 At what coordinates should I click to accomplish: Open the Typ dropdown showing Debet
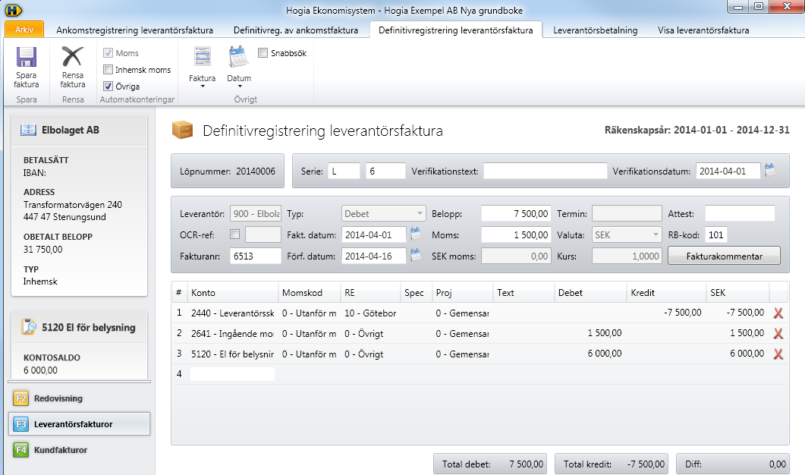point(383,213)
